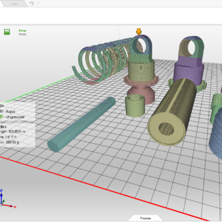Click the Ungrouped group label
Image resolution: width=222 pixels, height=222 pixels.
[x=15, y=117]
